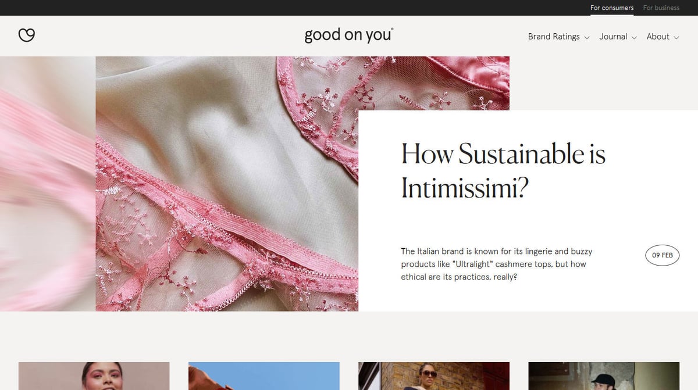Open the thumbnail of woman in sunglasses

coord(434,376)
